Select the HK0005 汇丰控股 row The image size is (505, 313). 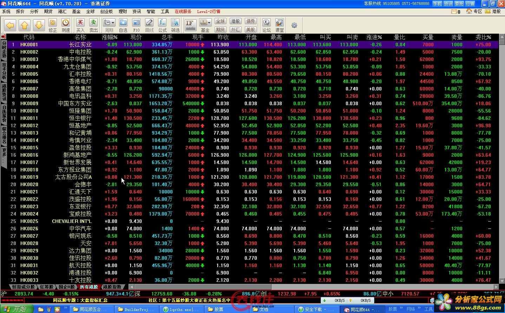click(x=252, y=74)
